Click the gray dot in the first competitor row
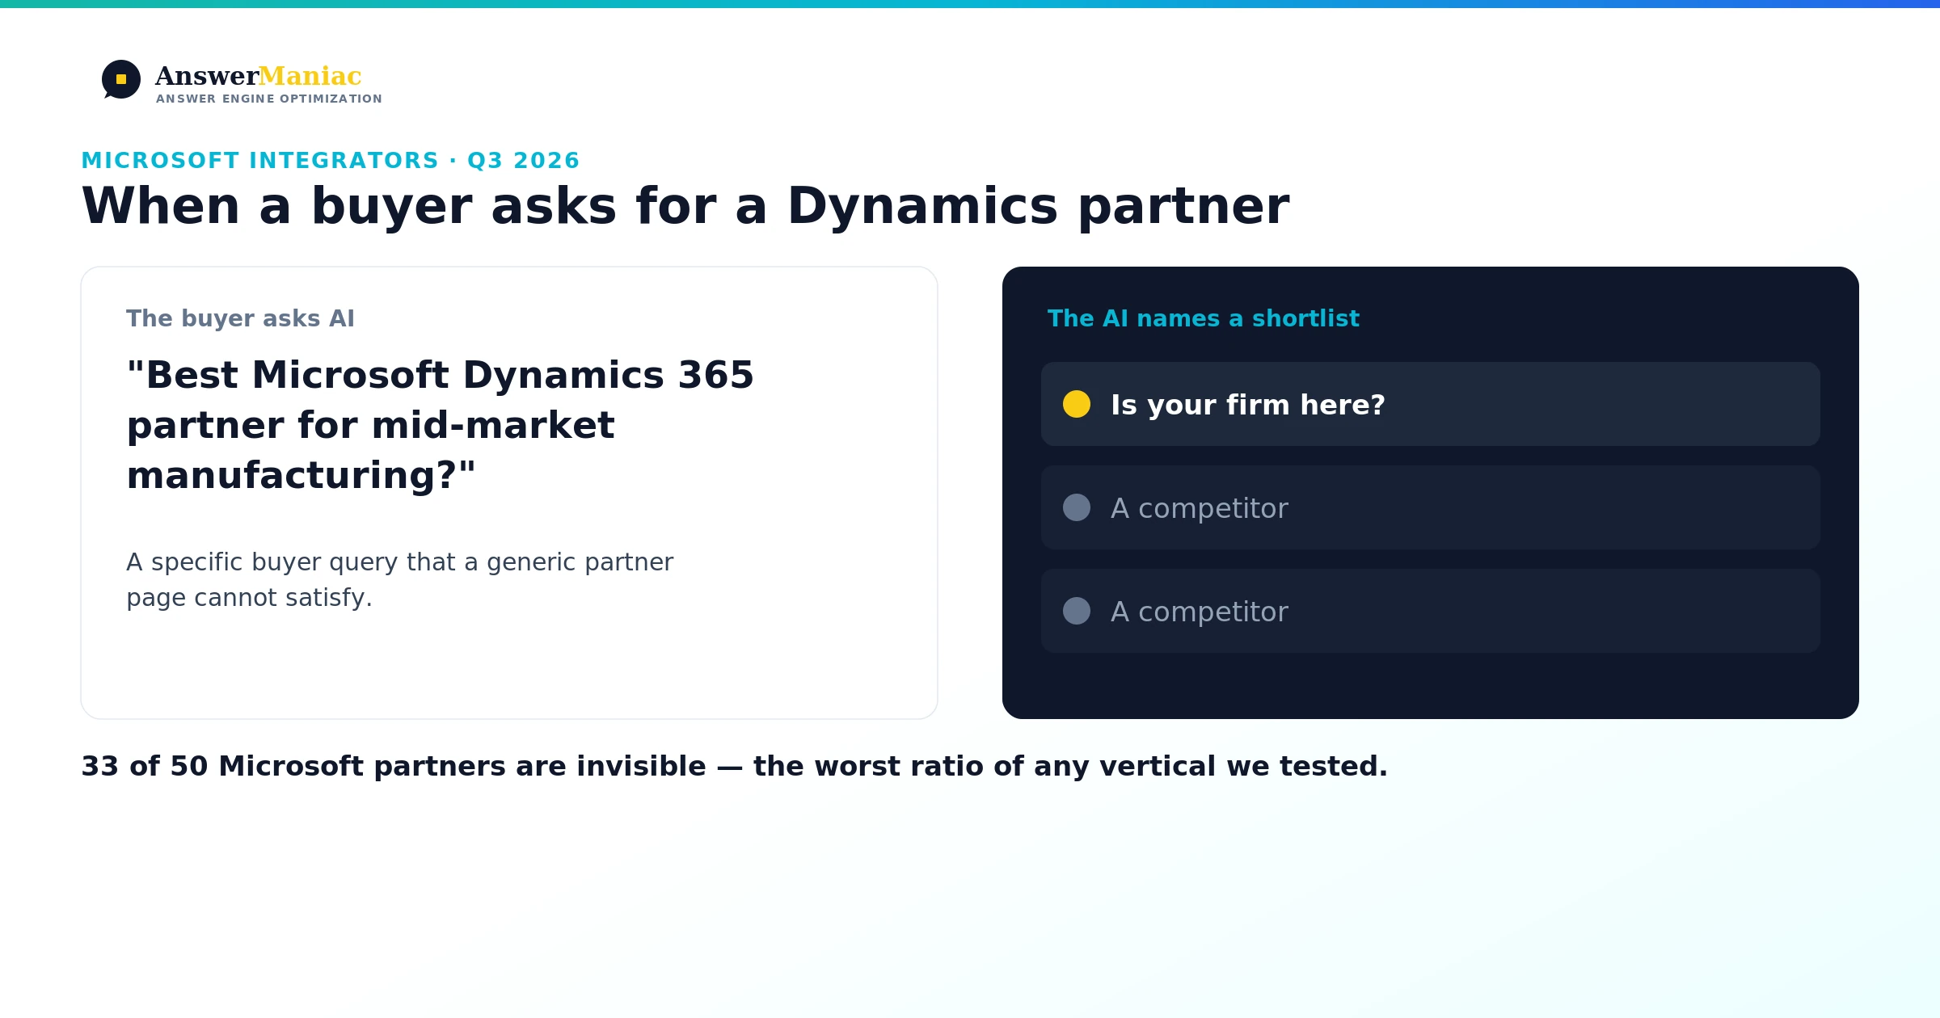Screen dimensions: 1940x1018 tap(1077, 507)
